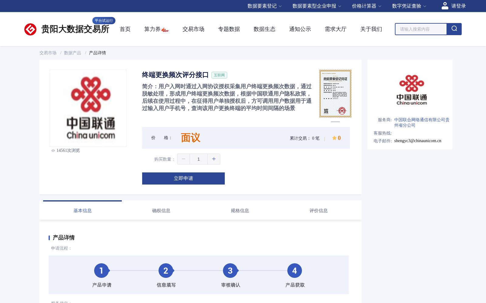The width and height of the screenshot is (486, 303).
Task: Go to 首页 in main navigation
Action: [125, 29]
